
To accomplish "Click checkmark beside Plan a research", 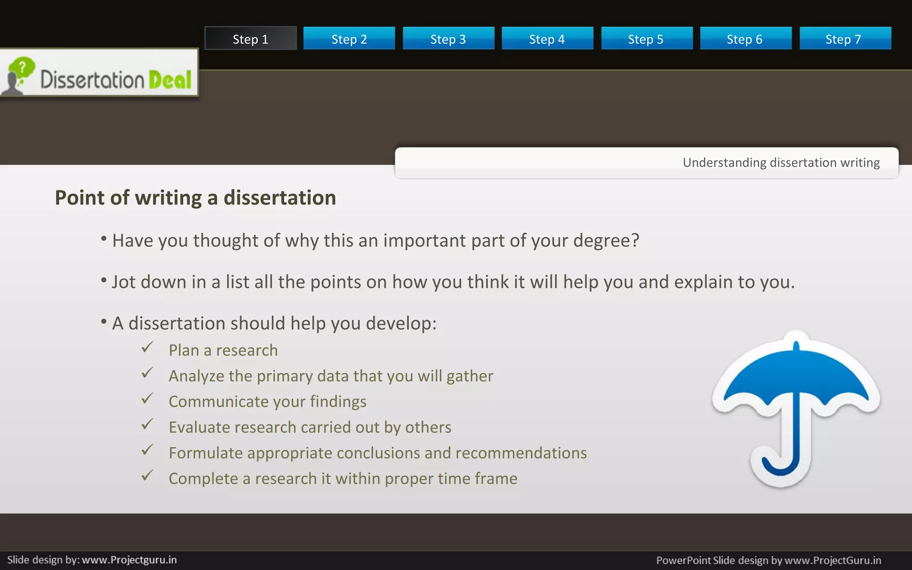I will pos(147,347).
